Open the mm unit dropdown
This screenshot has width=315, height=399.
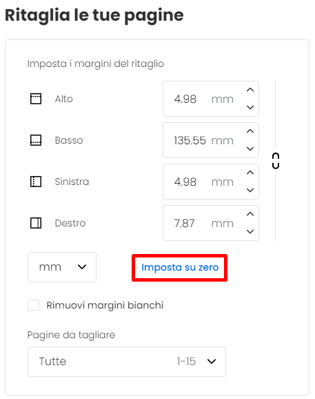[x=62, y=267]
